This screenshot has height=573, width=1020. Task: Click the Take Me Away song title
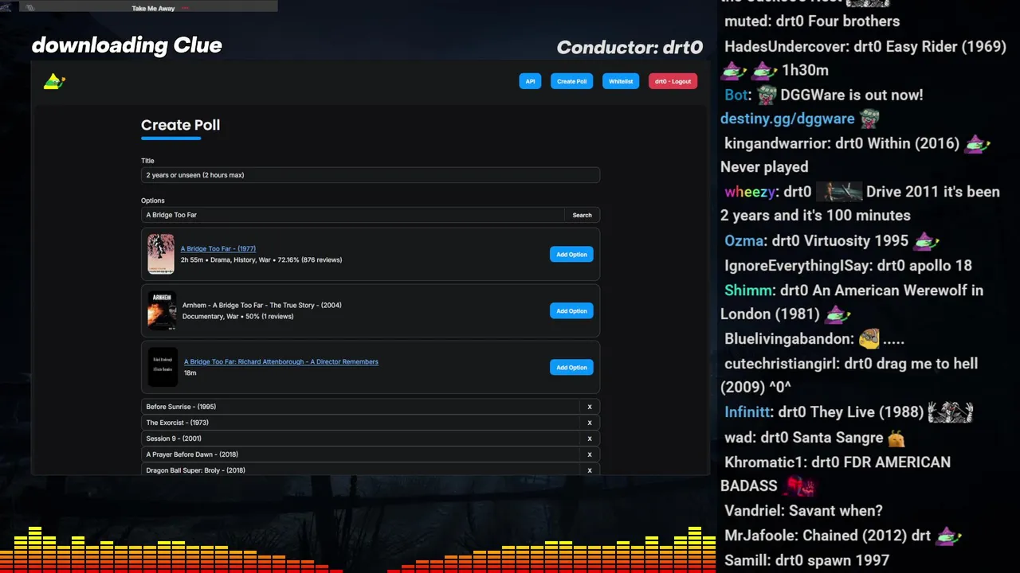point(153,8)
